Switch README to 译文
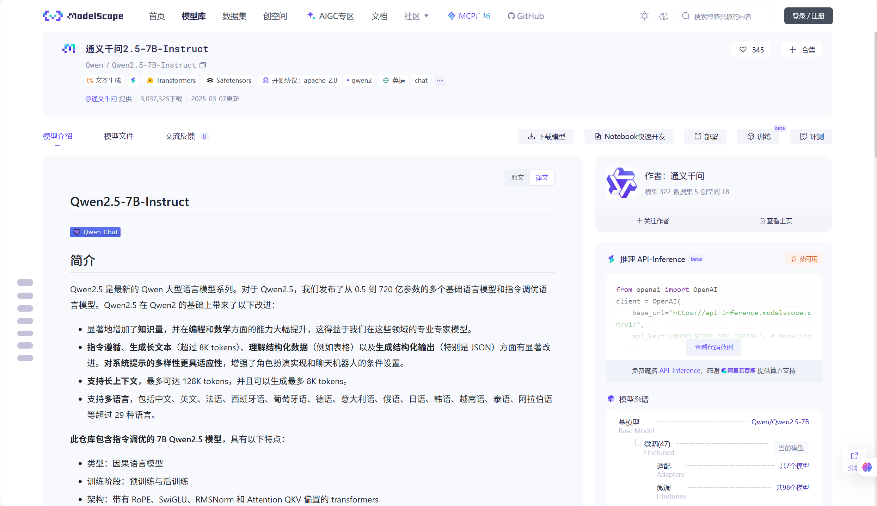 pyautogui.click(x=542, y=177)
